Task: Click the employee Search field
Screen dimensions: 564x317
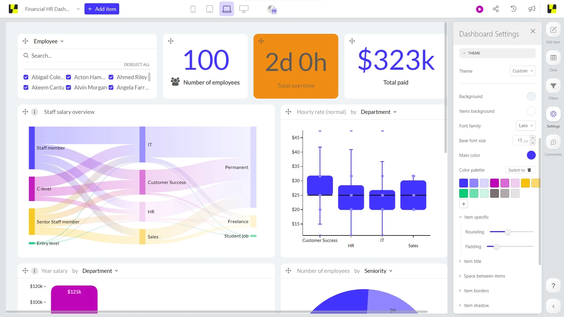Action: click(x=87, y=56)
